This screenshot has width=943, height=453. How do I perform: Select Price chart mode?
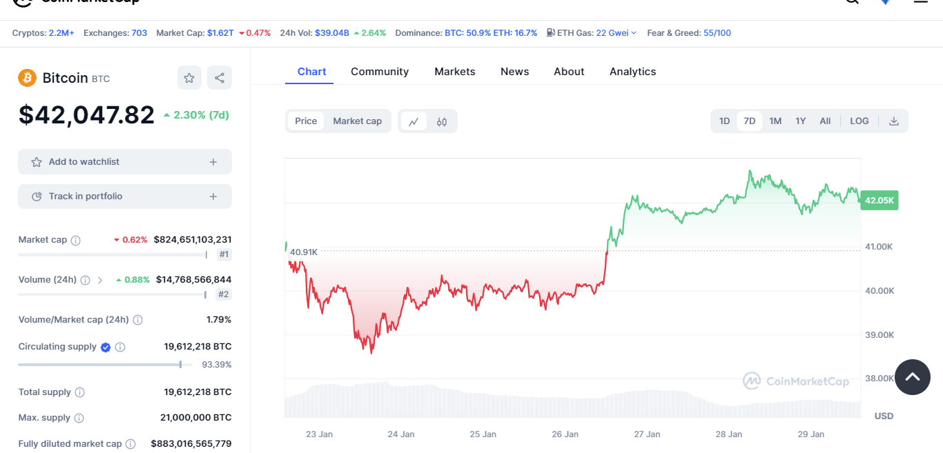pos(306,121)
